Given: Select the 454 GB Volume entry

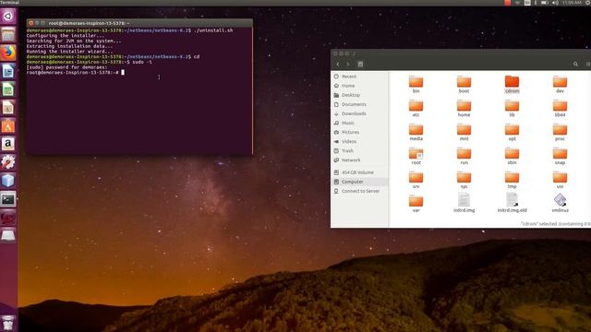Looking at the screenshot, I should 359,172.
